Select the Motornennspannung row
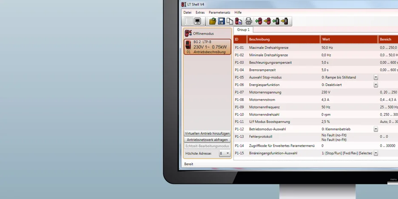Viewport: 398px width, 199px height. [x=316, y=92]
